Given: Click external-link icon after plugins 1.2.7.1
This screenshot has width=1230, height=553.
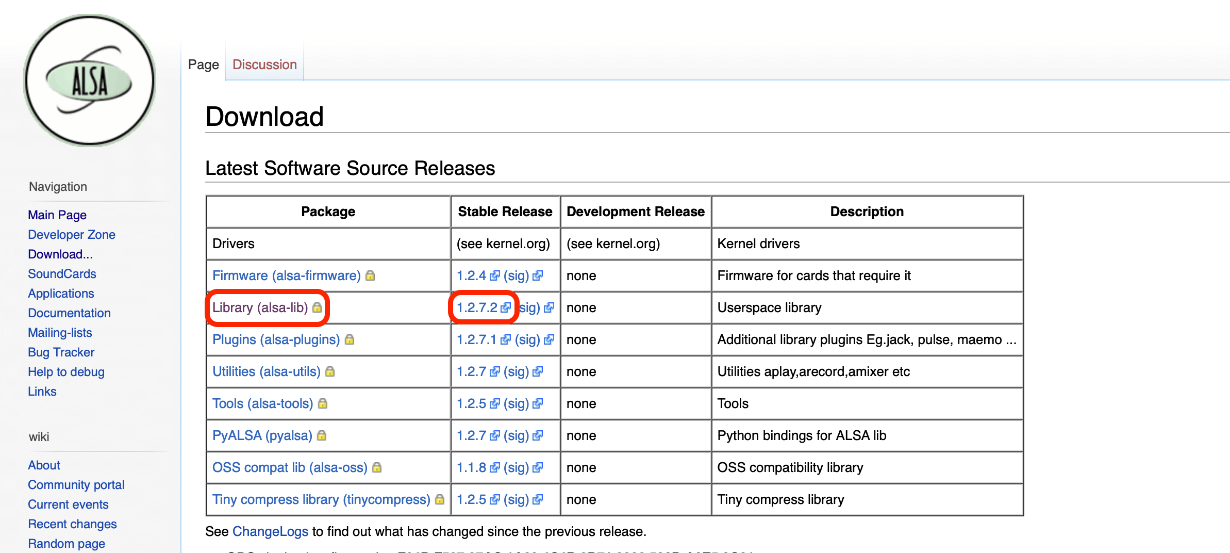Looking at the screenshot, I should (x=506, y=340).
